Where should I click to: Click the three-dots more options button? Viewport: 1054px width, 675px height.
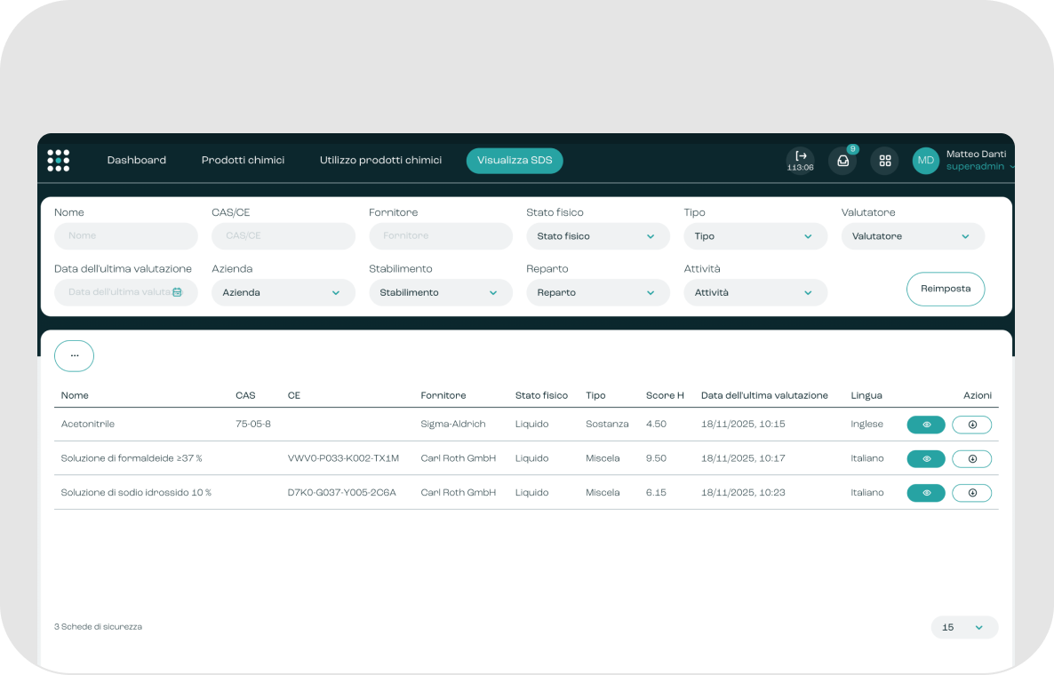pos(74,356)
